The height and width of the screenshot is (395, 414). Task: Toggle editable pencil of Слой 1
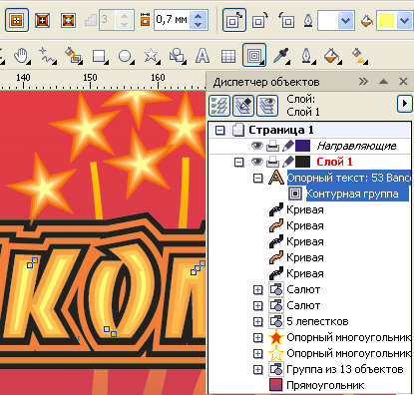pos(288,162)
